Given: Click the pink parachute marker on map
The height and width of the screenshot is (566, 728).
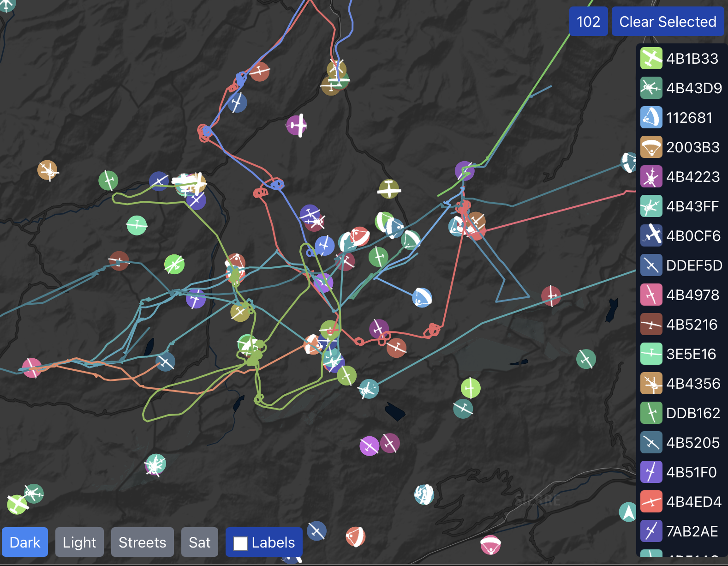Looking at the screenshot, I should pyautogui.click(x=490, y=545).
